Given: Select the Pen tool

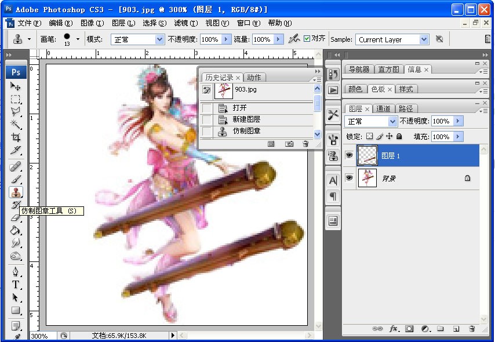Looking at the screenshot, I should pos(15,272).
